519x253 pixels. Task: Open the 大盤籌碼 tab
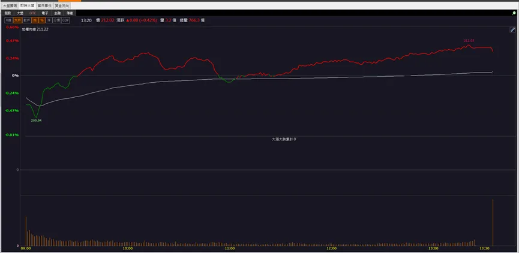[x=10, y=5]
